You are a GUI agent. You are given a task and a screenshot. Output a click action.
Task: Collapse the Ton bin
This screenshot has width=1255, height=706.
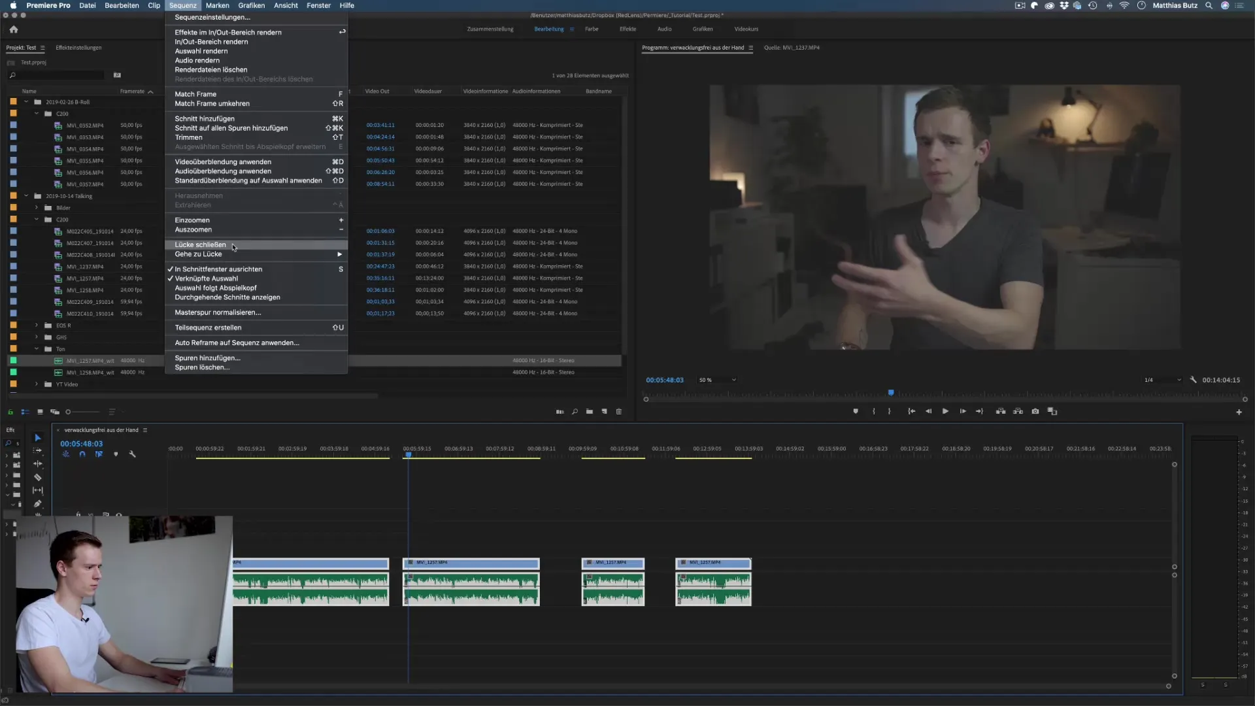pyautogui.click(x=37, y=349)
